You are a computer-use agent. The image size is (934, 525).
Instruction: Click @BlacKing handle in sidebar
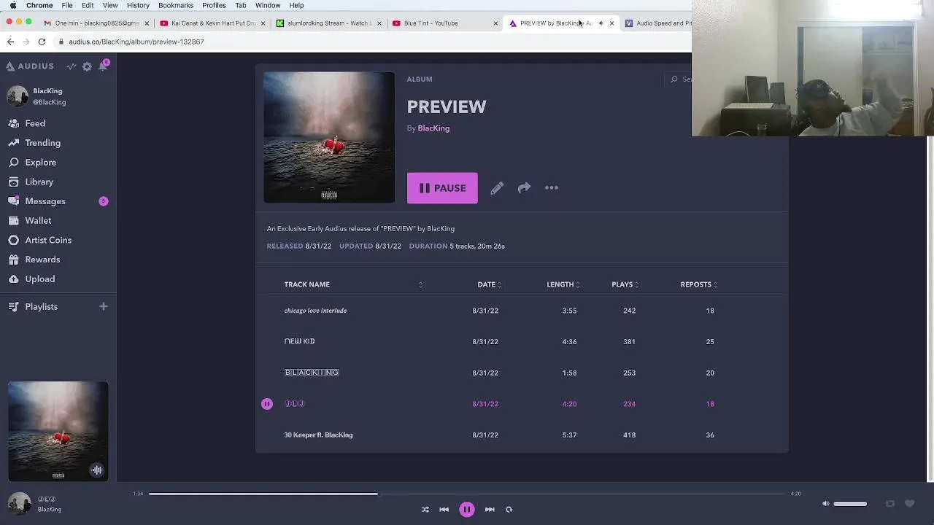49,102
